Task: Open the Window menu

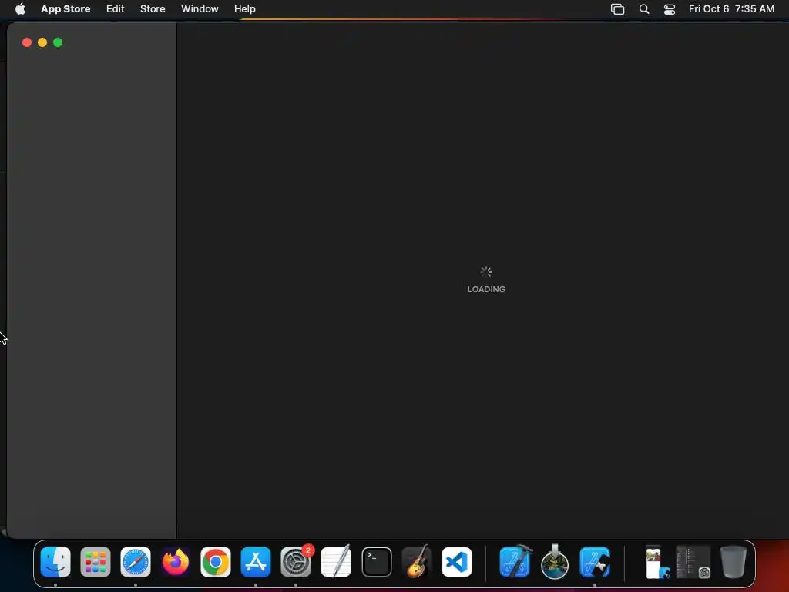Action: pyautogui.click(x=200, y=8)
